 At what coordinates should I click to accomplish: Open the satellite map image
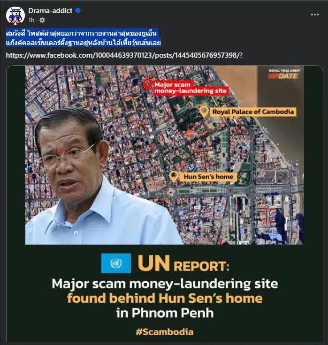[x=165, y=155]
